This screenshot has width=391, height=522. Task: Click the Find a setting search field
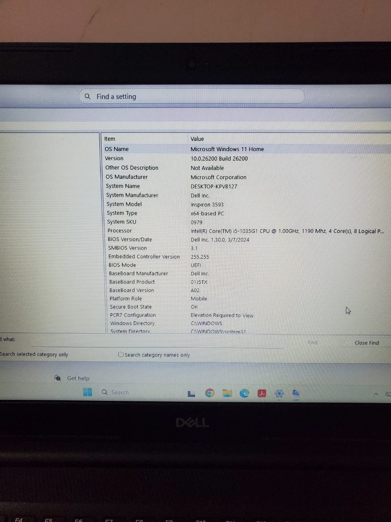click(x=192, y=96)
